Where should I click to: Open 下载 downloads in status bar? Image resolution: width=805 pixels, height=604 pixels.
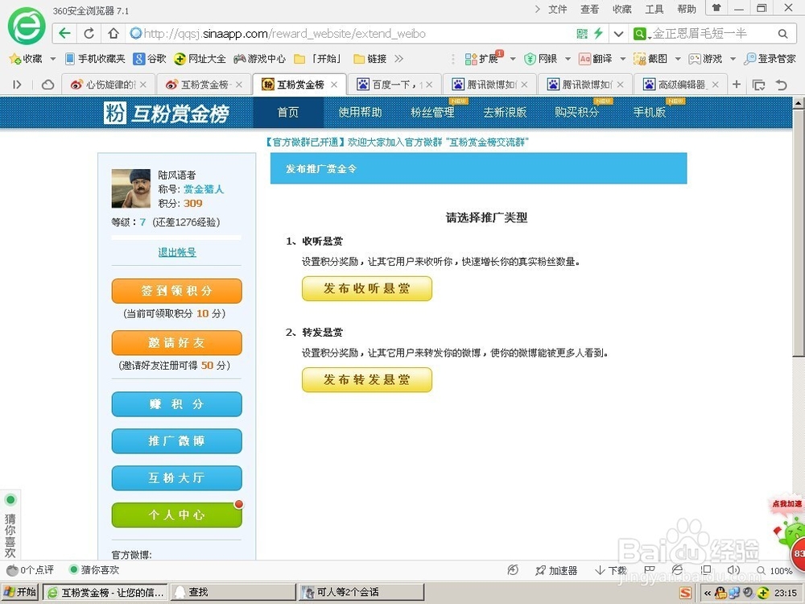[611, 571]
